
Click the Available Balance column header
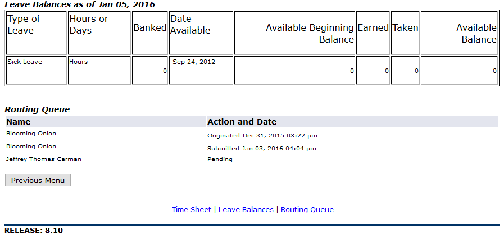pos(459,33)
